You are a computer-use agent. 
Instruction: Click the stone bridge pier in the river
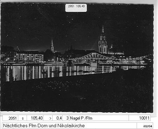coord(94,64)
